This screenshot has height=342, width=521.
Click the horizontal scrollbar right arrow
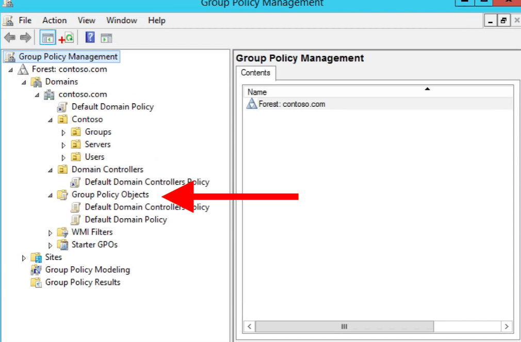(507, 327)
